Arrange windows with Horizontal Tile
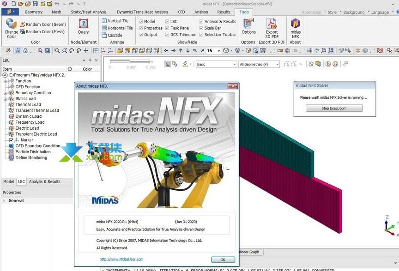Screen dimensions: 399x271 click(x=117, y=28)
